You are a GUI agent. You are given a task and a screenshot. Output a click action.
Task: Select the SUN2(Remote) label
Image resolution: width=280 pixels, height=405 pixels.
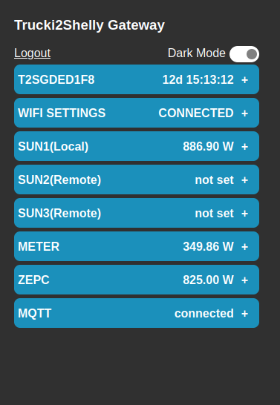(59, 180)
